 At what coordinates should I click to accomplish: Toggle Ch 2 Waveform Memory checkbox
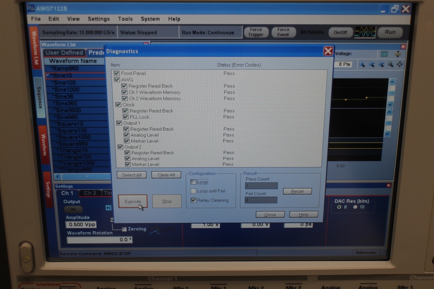pos(125,98)
